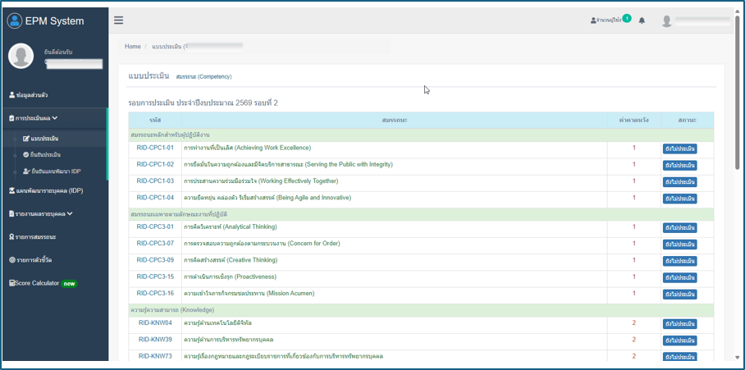Click the RID-CPC1-03 code cell
This screenshot has height=370, width=745.
(x=155, y=181)
